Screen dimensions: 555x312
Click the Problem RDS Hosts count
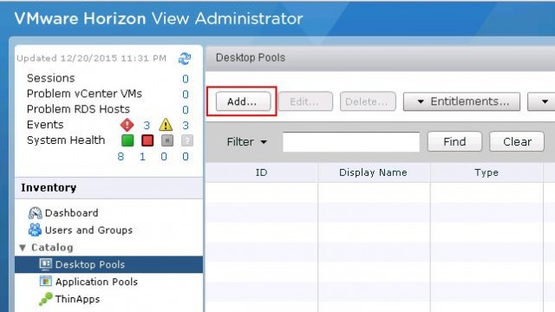[x=185, y=110]
